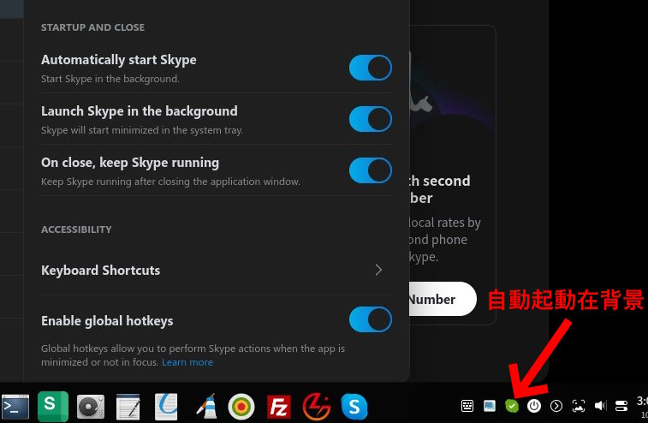Switch off Enable global hotkeys
648x423 pixels.
click(371, 319)
